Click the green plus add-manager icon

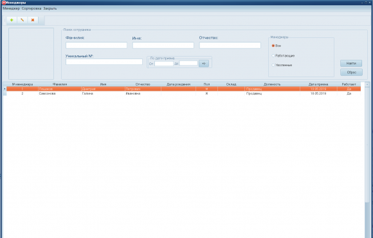click(12, 20)
